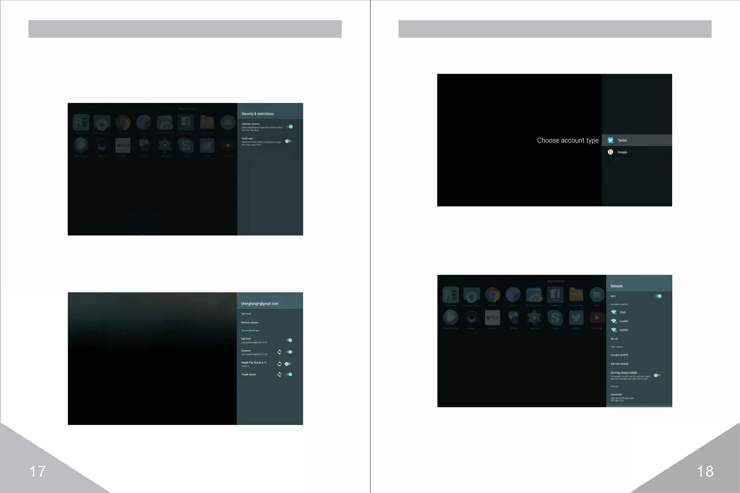Click the Google logo icon under Twitter
Screen dimensions: 740x493
(x=610, y=152)
